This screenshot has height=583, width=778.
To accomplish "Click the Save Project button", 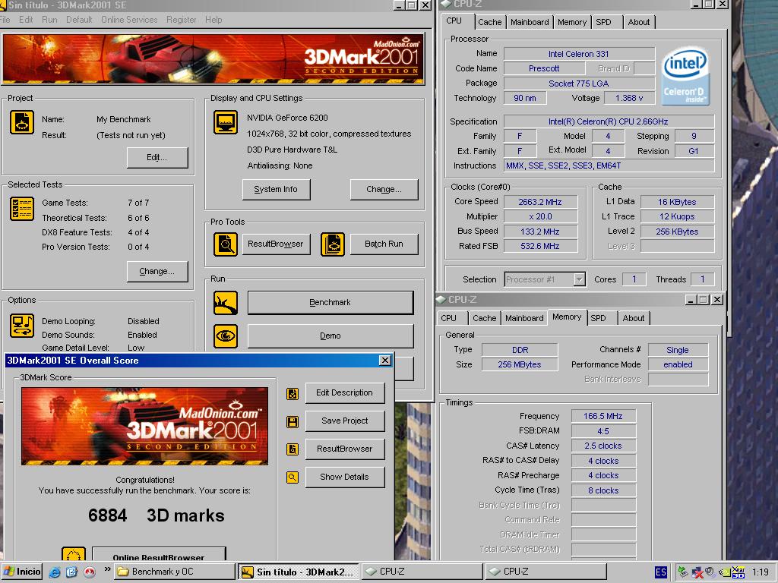I will click(345, 421).
